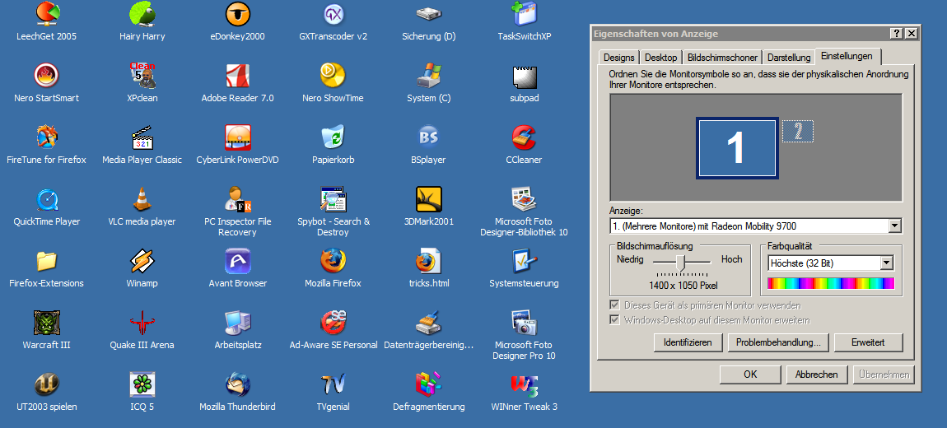The image size is (947, 428).
Task: Click the Bildschirmauflösung slider handle
Action: click(681, 263)
